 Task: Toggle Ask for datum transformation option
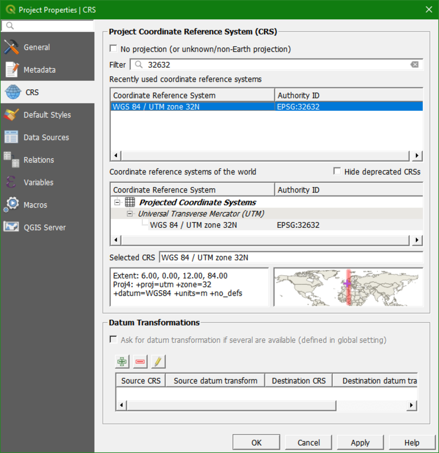point(113,339)
